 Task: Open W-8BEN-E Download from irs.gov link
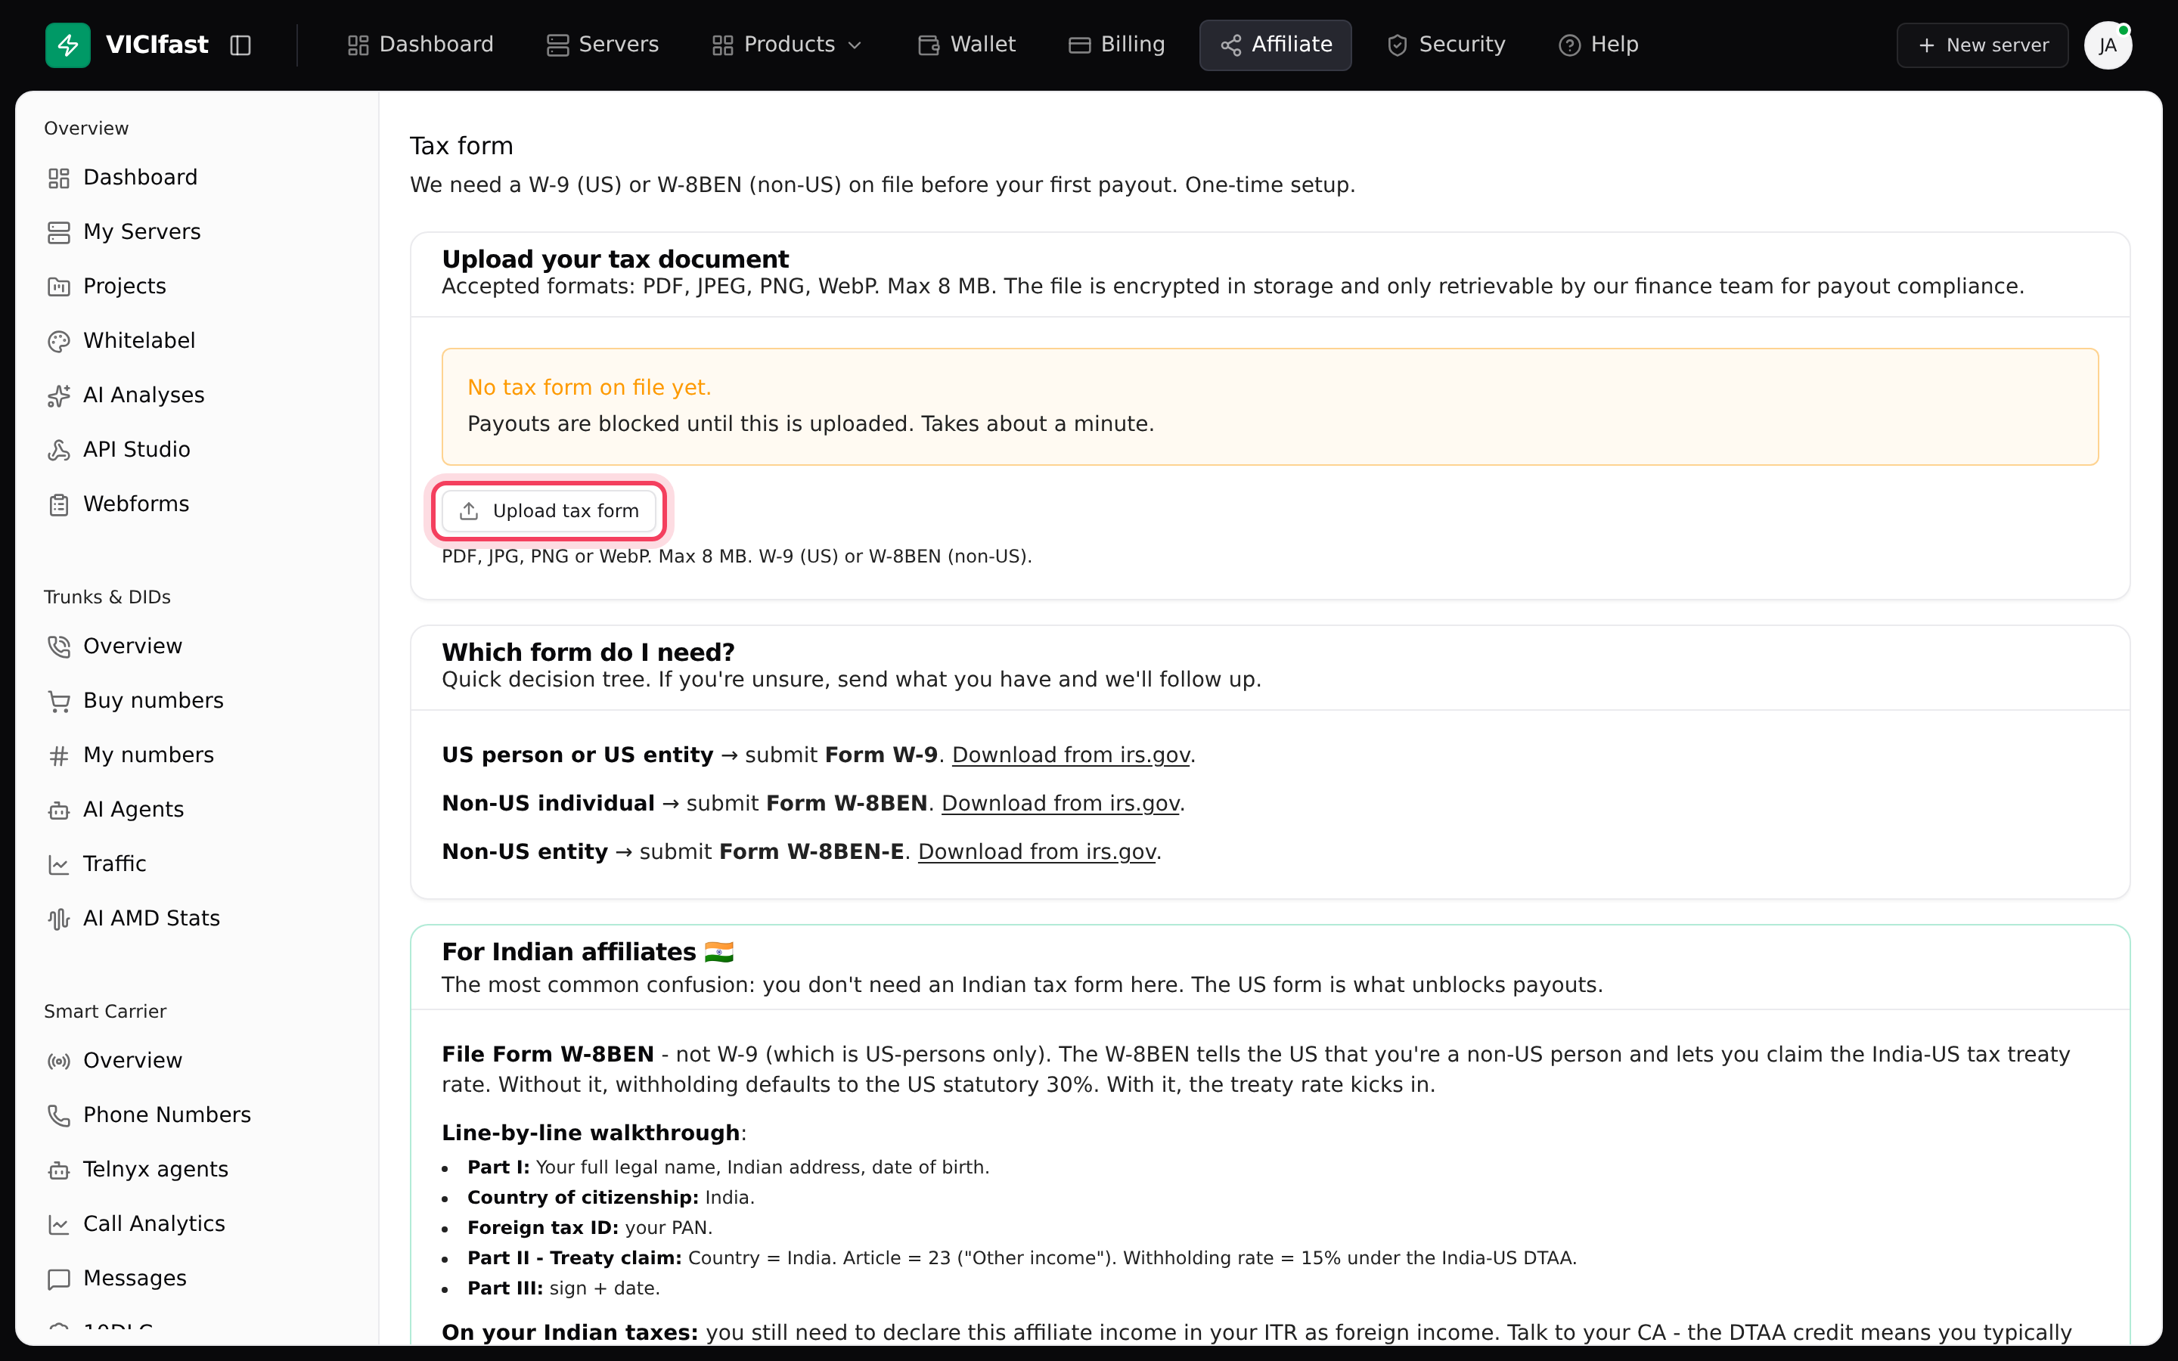tap(1037, 852)
